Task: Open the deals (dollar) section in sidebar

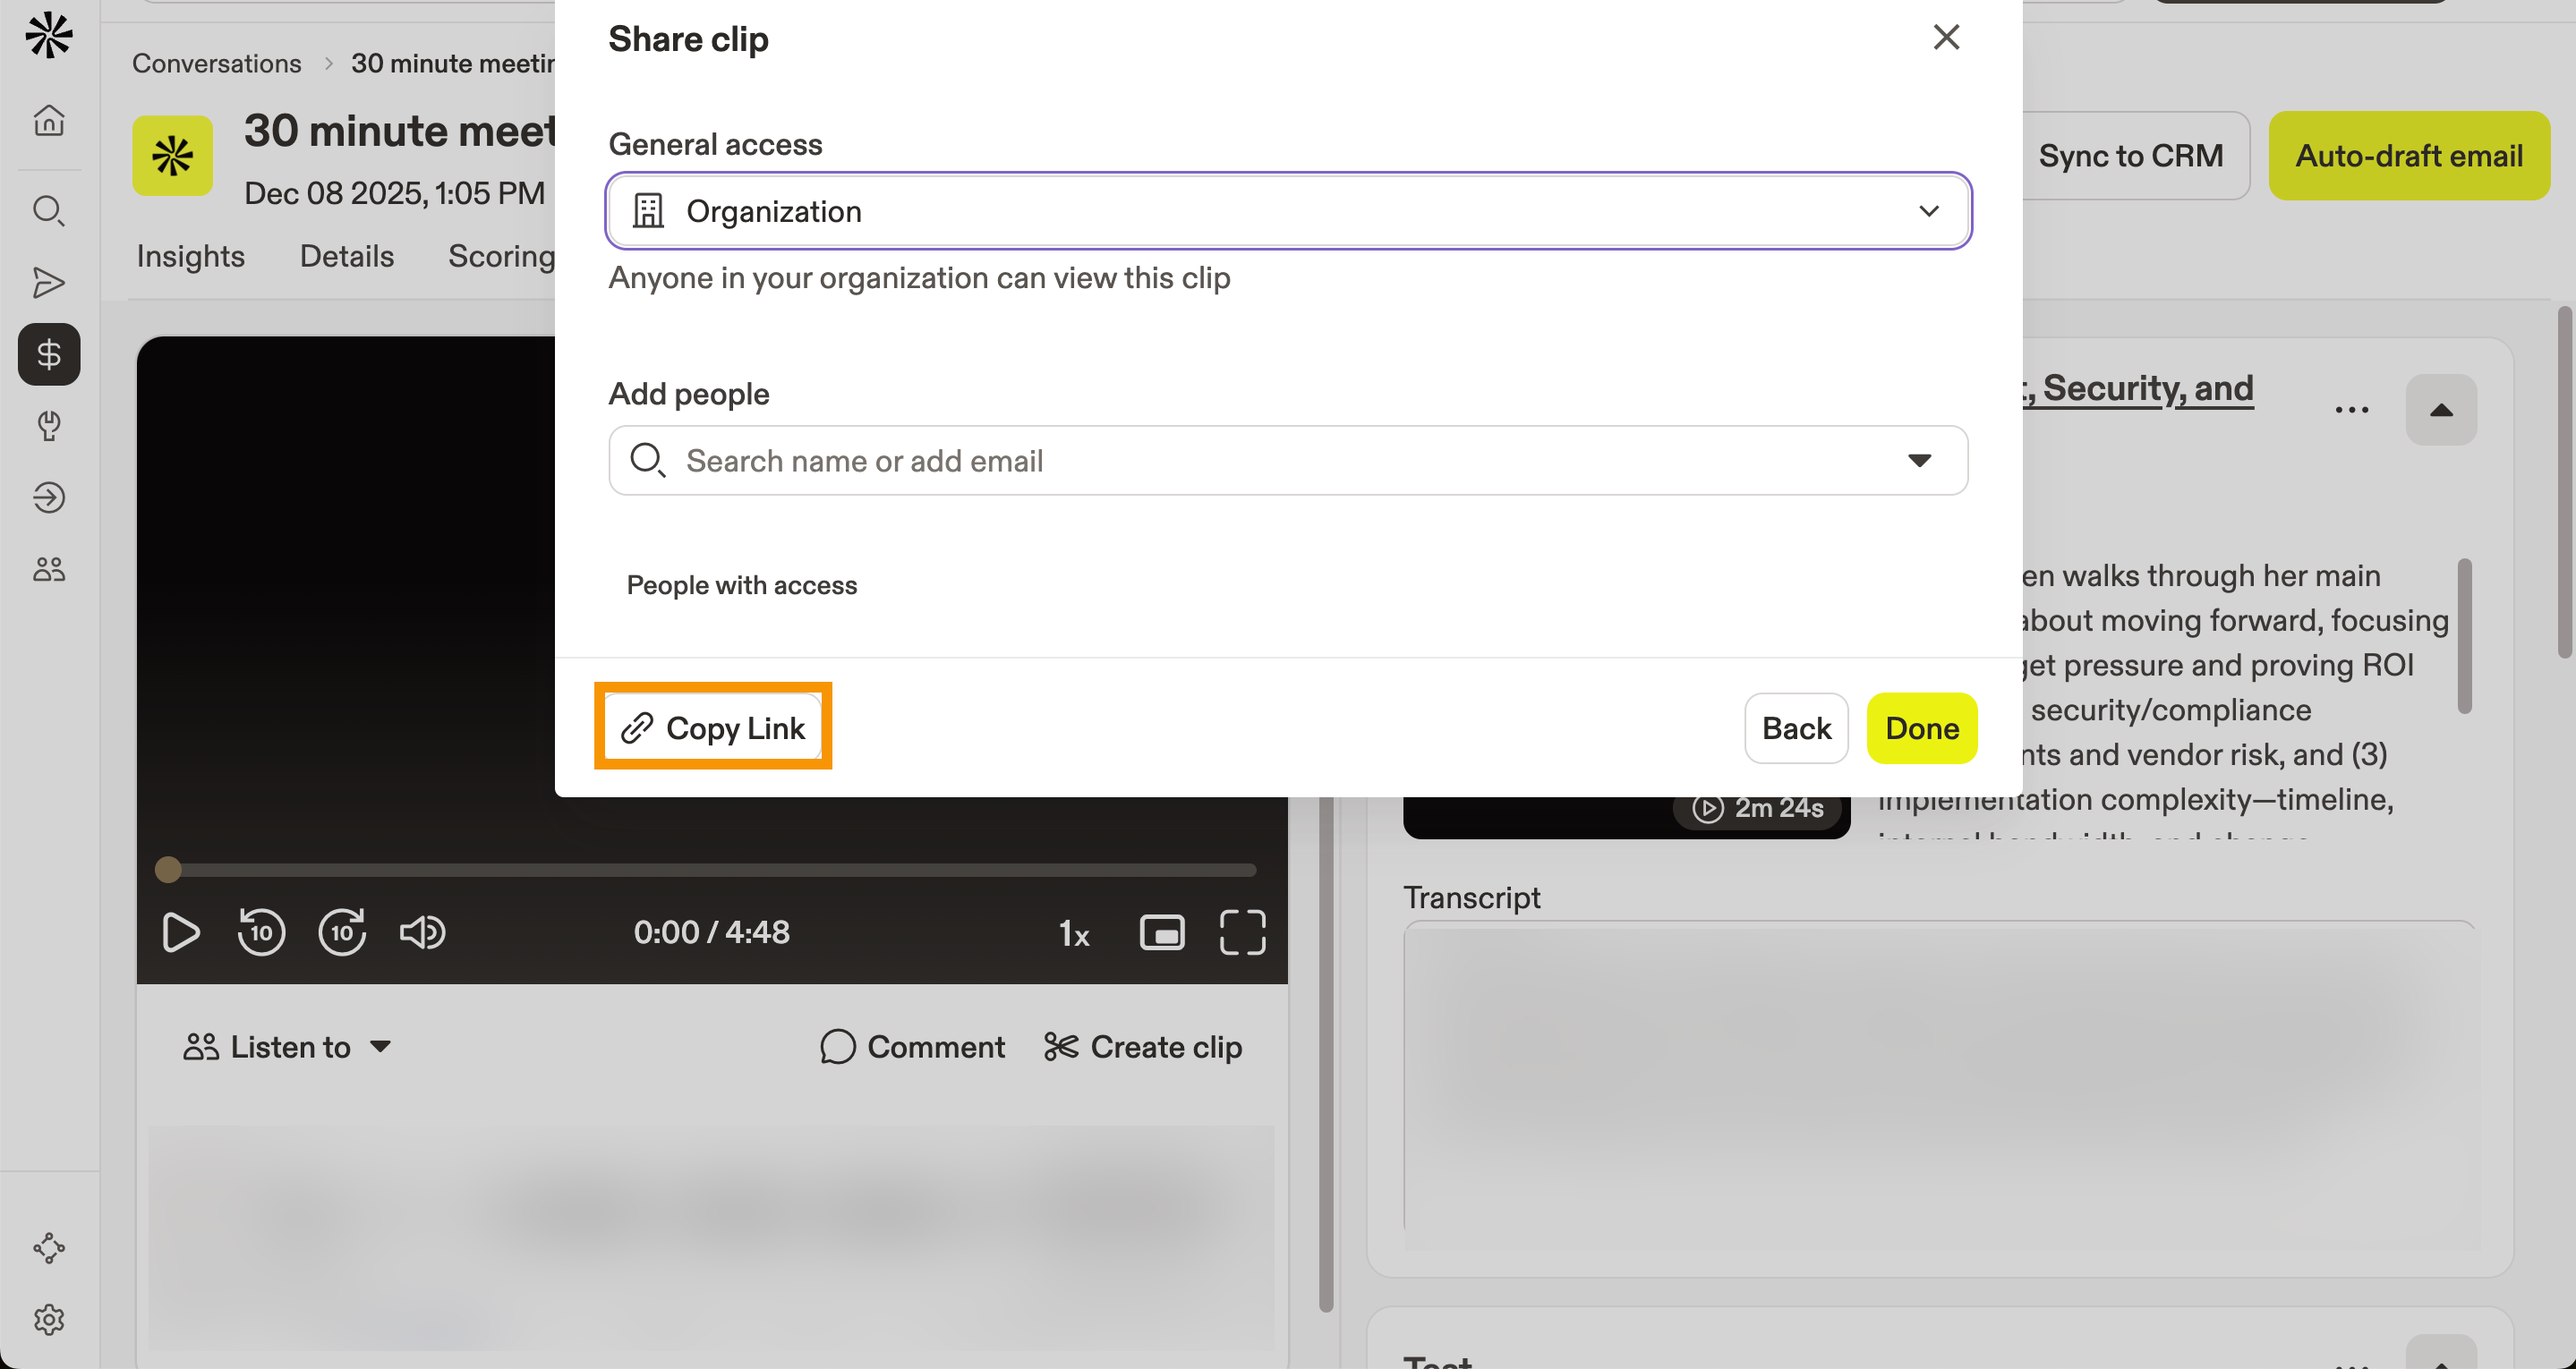Action: pos(48,354)
